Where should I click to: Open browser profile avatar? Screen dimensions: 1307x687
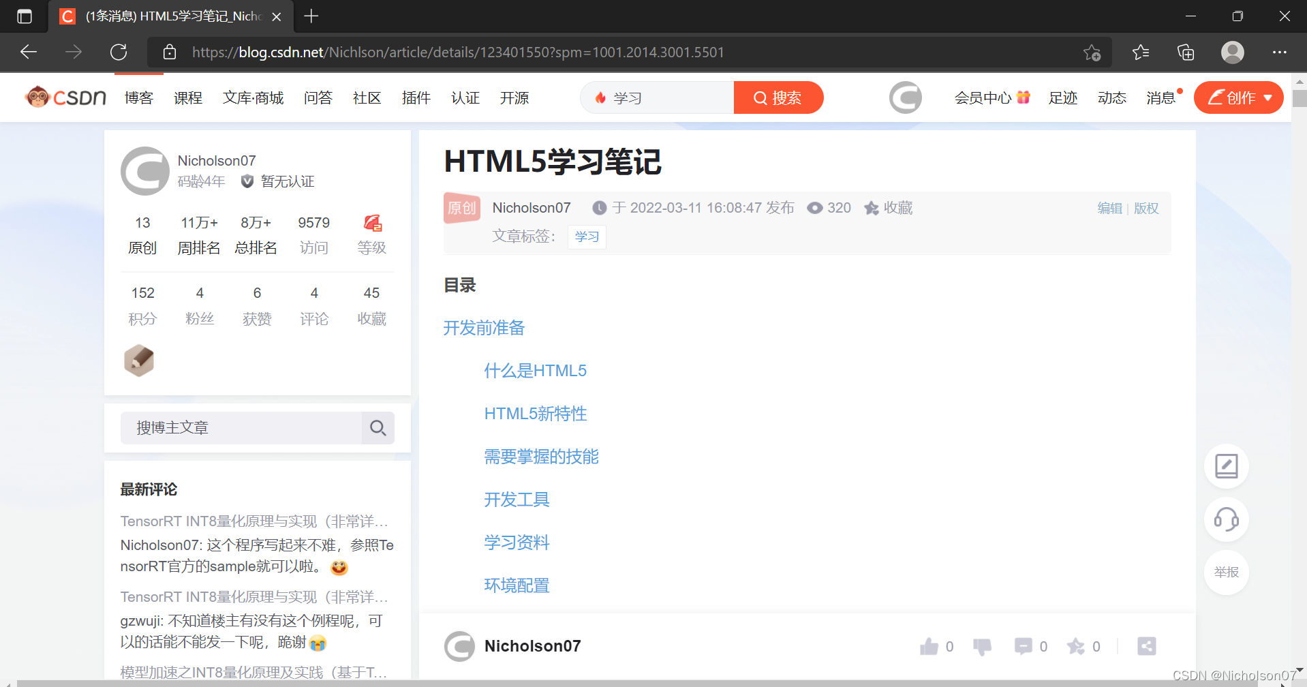[1232, 52]
